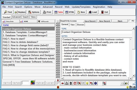
Task: Click the Load database toolbar button
Action: pyautogui.click(x=93, y=12)
